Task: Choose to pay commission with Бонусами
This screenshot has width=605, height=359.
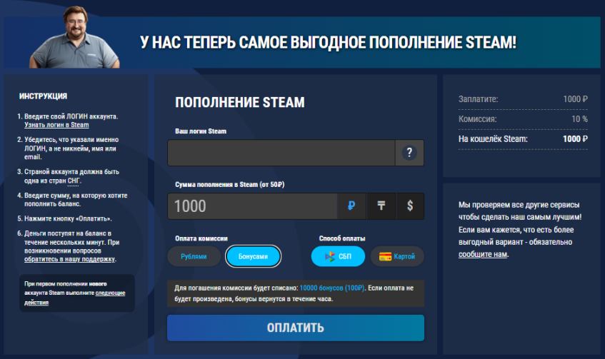Action: click(253, 256)
